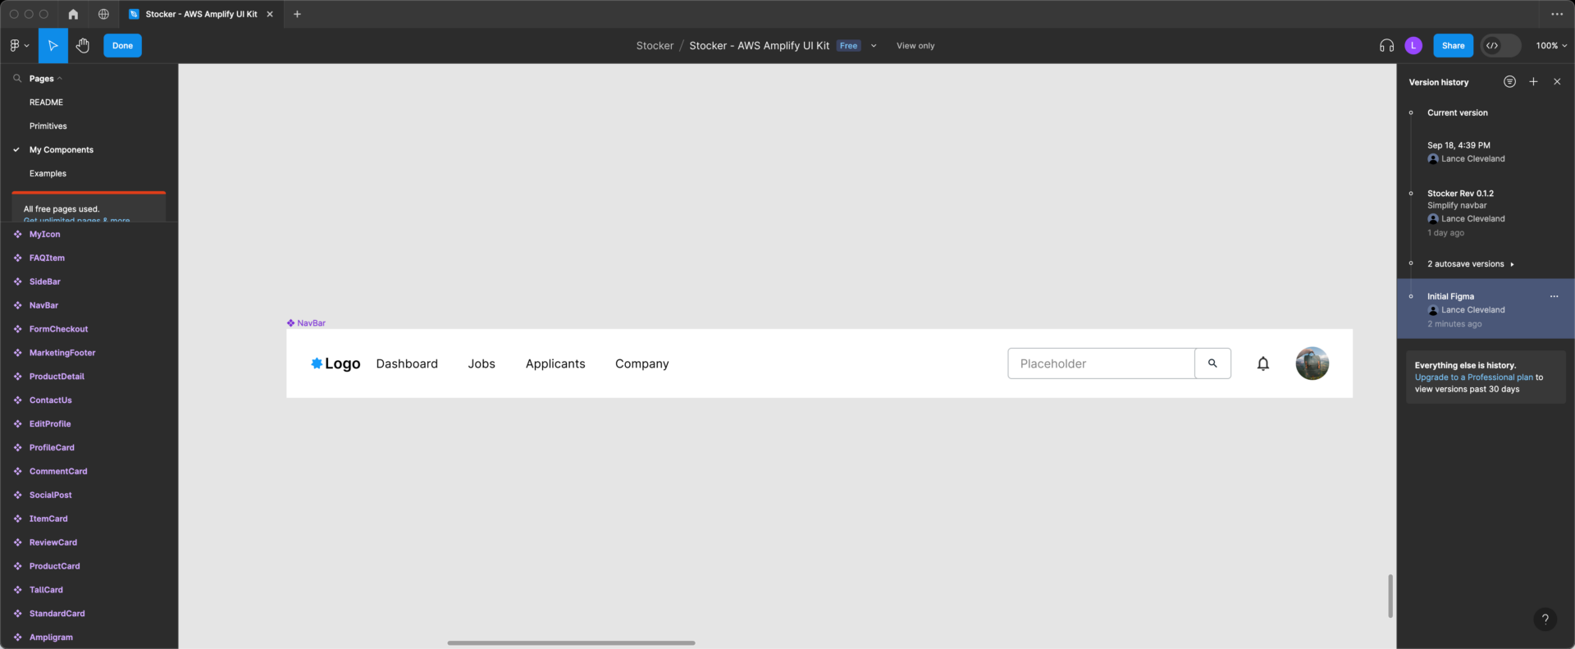Image resolution: width=1575 pixels, height=649 pixels.
Task: Click the Share button
Action: click(x=1453, y=46)
